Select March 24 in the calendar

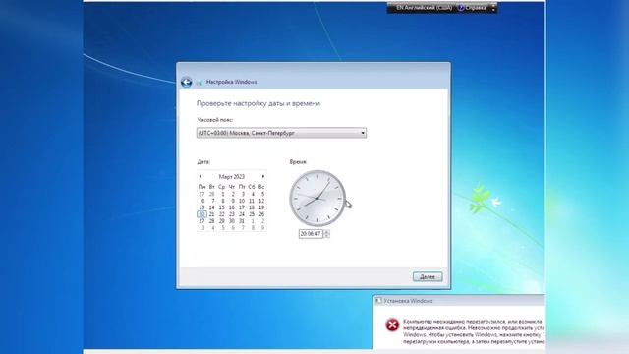click(242, 214)
